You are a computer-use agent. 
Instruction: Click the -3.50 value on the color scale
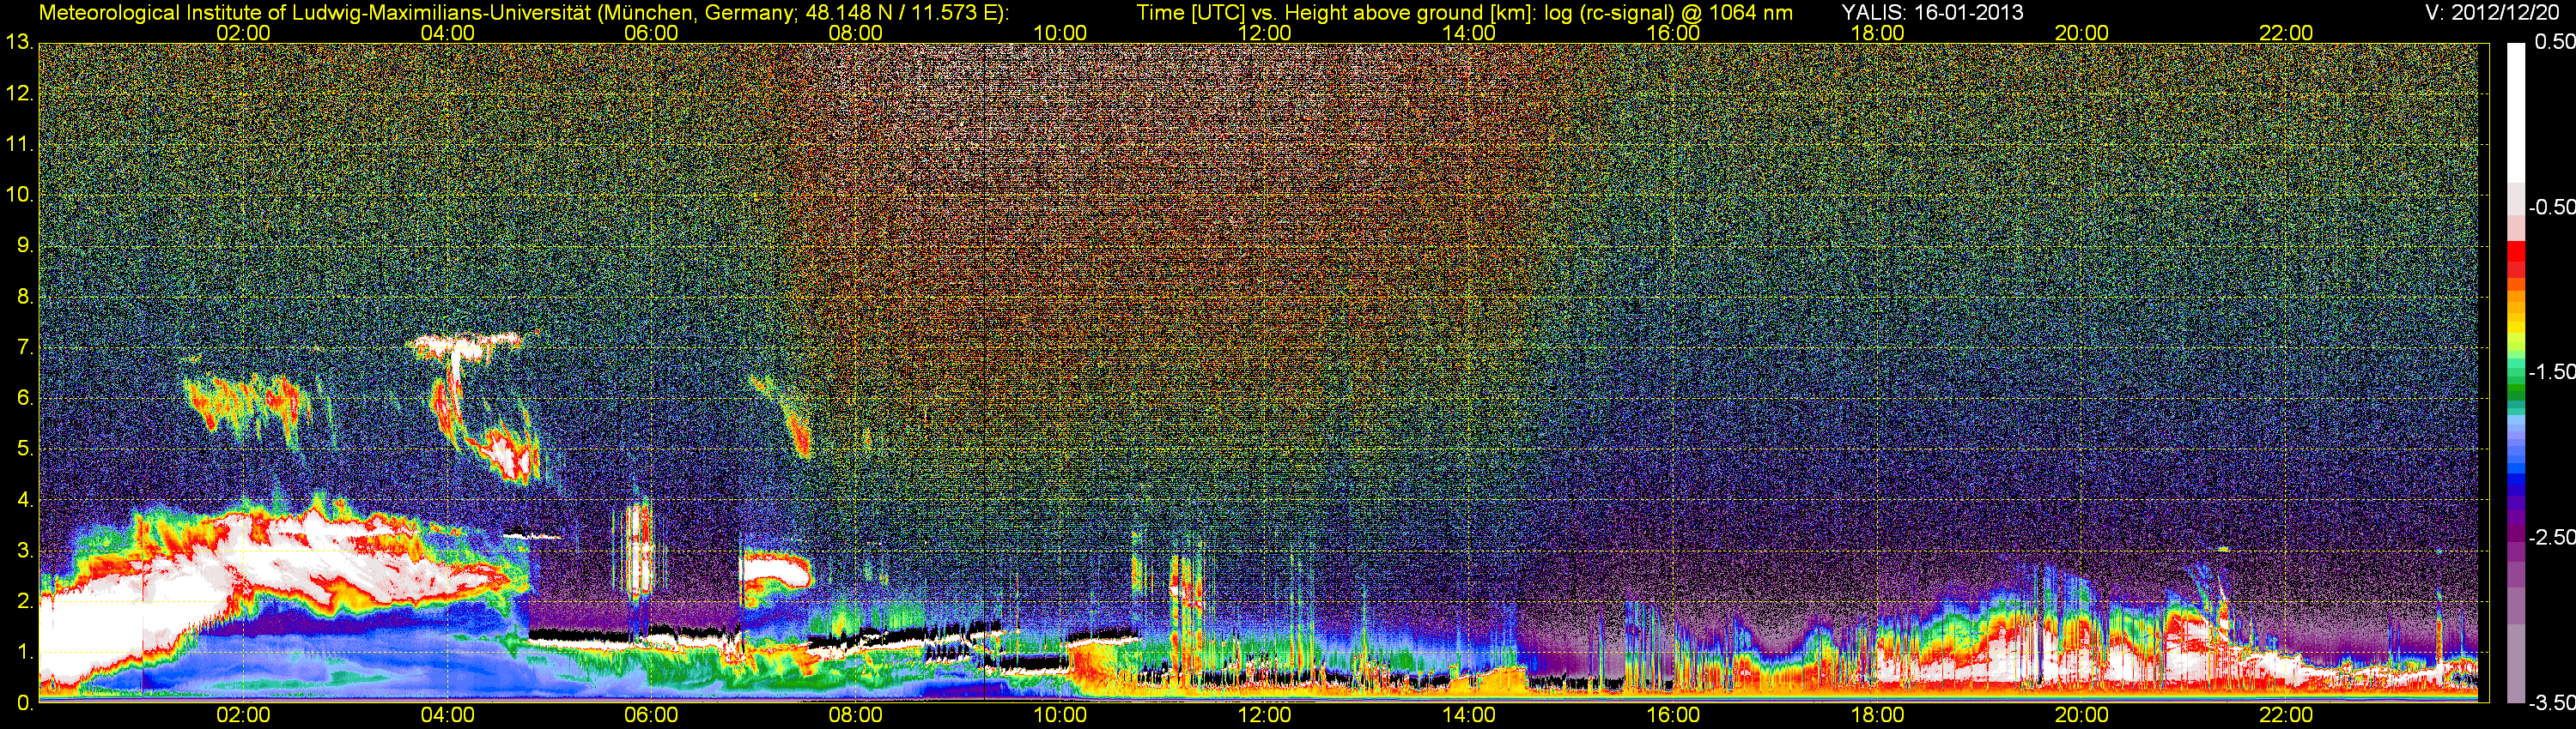point(2552,703)
